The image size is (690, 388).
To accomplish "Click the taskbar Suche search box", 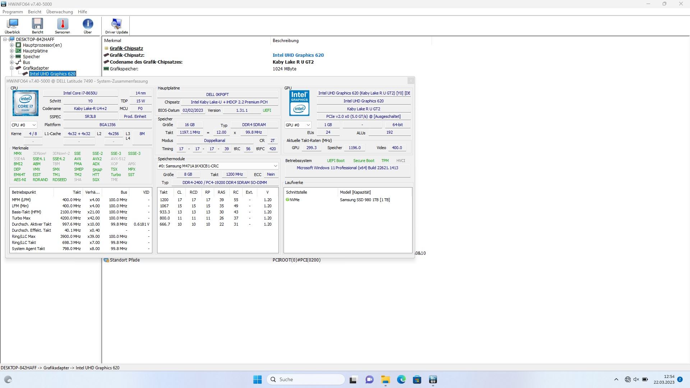I will [306, 380].
